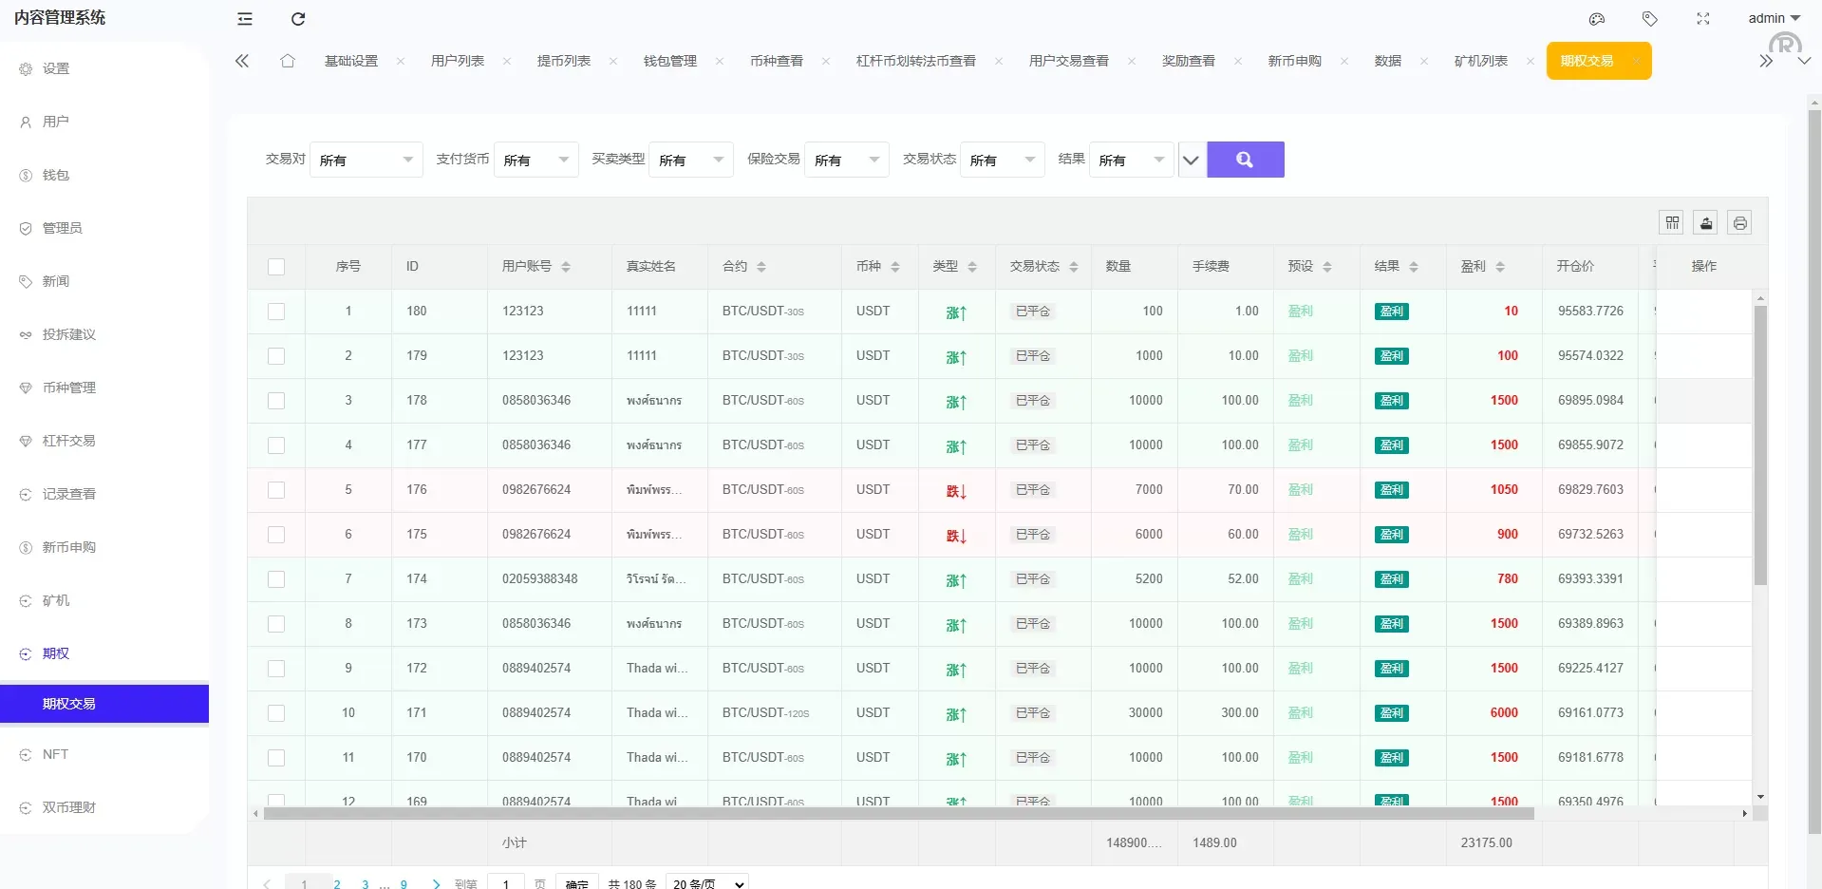Select the checkbox for row ID 180
1822x889 pixels.
coord(276,312)
